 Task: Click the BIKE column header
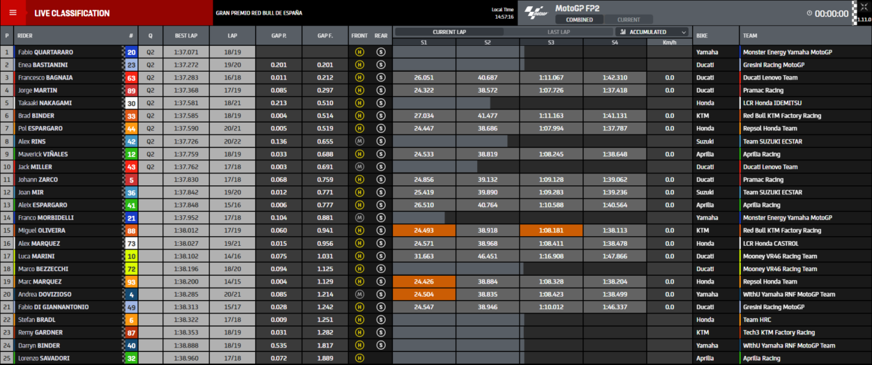[716, 36]
